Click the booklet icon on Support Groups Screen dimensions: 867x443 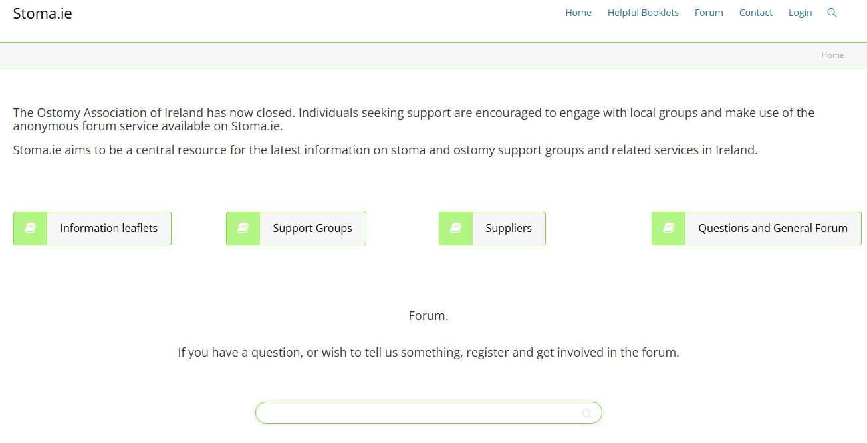243,228
